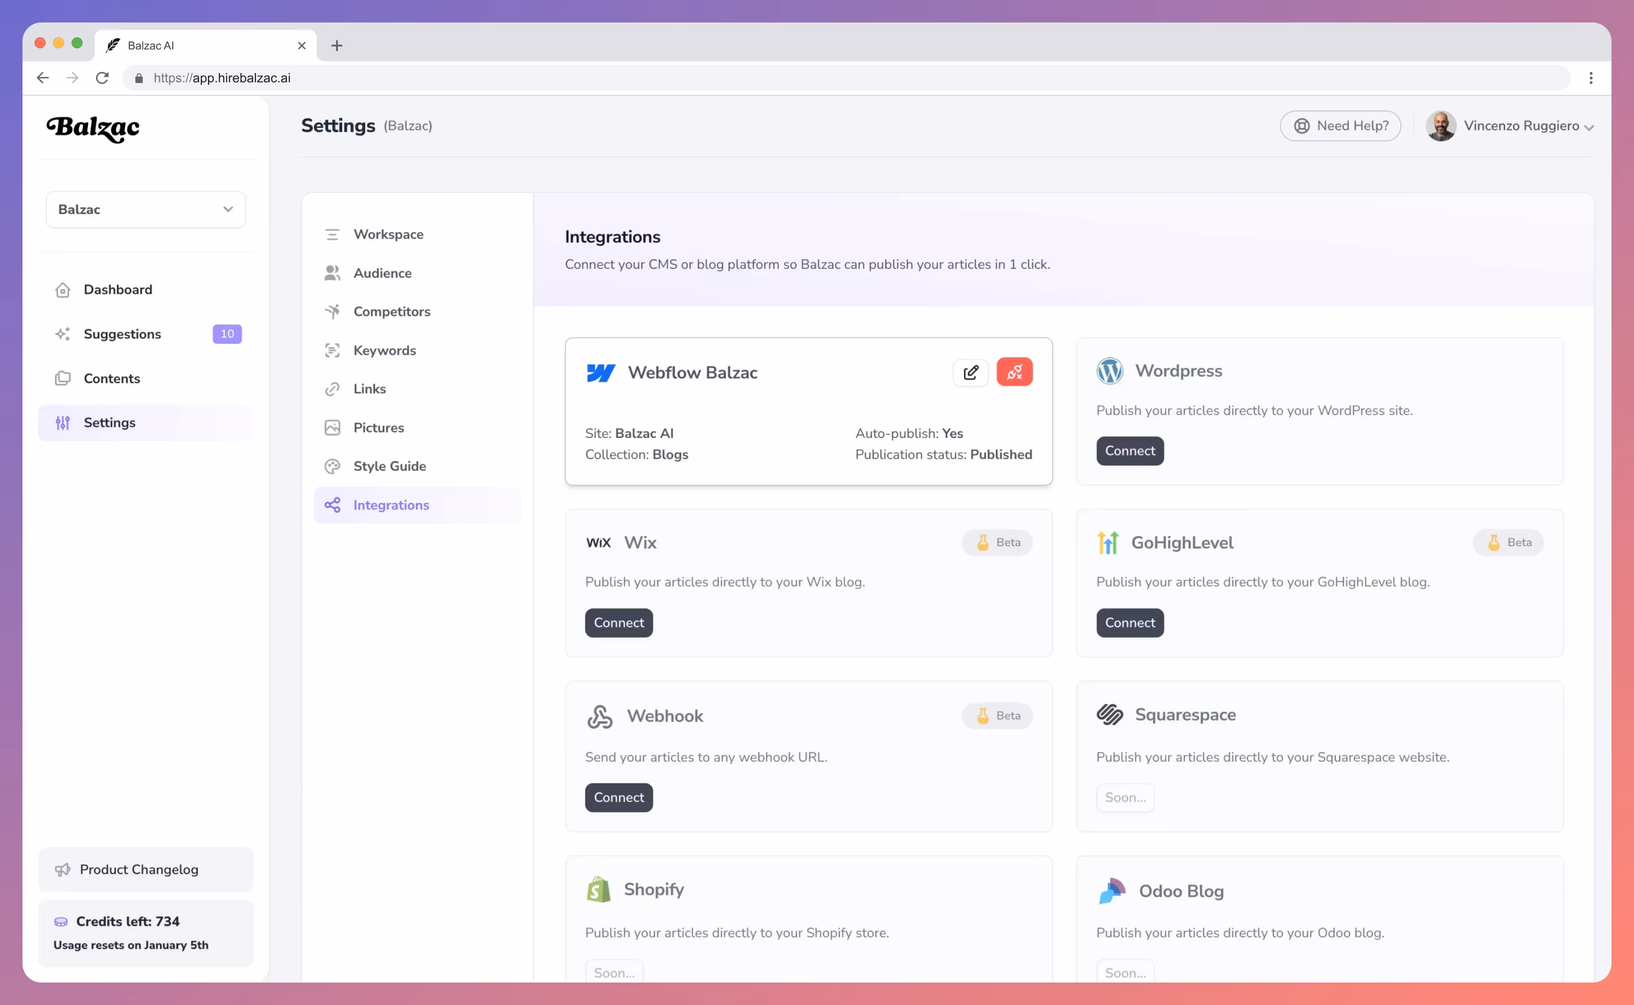Open the Product Changelog
The width and height of the screenshot is (1634, 1005).
pyautogui.click(x=139, y=869)
